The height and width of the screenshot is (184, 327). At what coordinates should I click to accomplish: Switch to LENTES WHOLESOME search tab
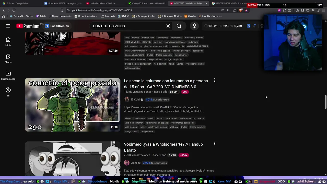pos(229,3)
